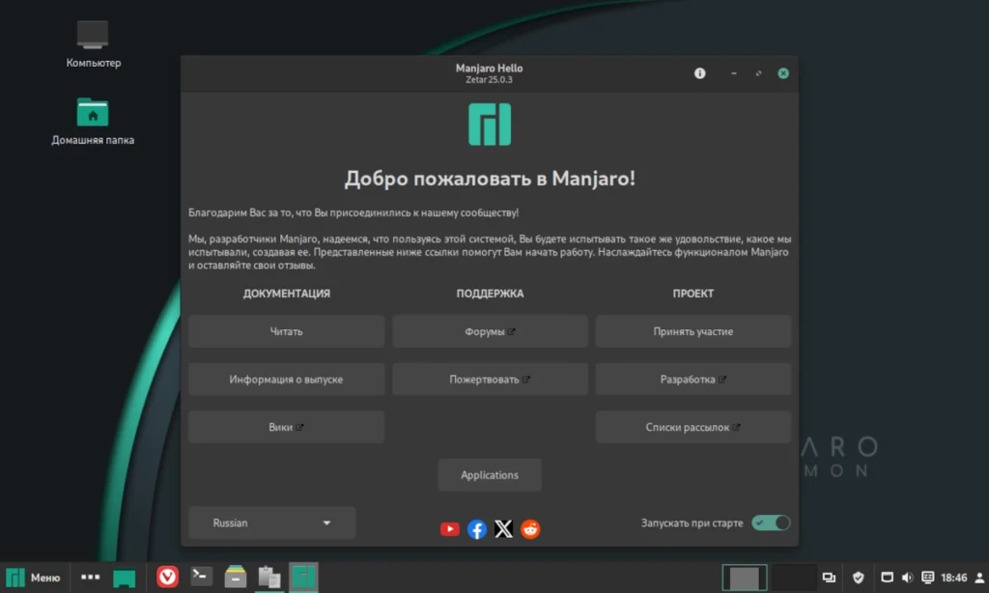
Task: Click the ДОКУМЕНТАЦИЯ heading
Action: coord(286,294)
